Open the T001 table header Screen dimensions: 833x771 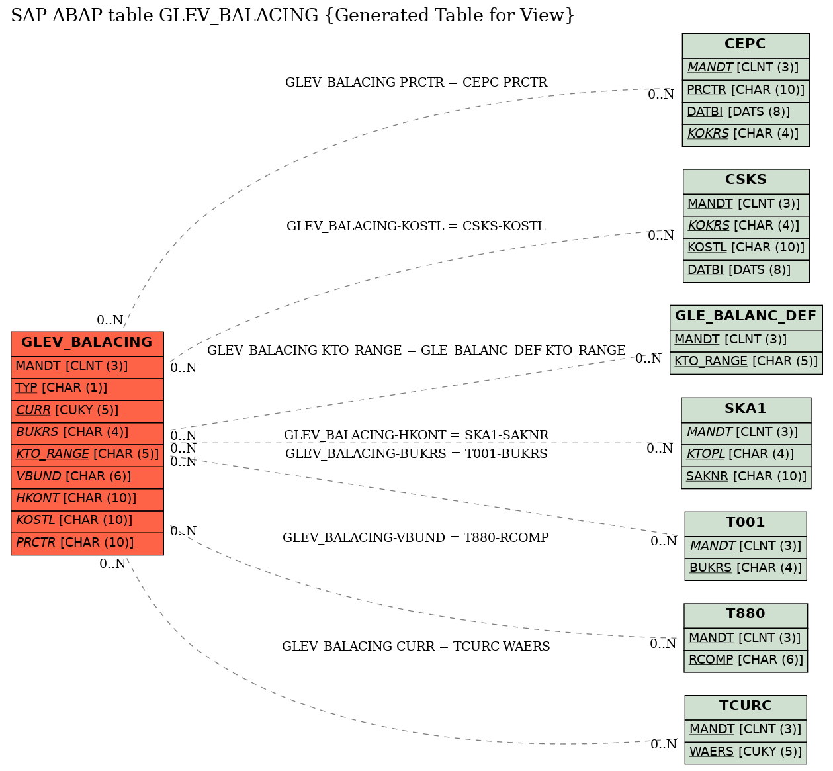(746, 523)
